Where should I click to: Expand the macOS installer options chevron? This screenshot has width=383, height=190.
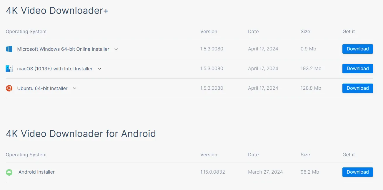(99, 69)
